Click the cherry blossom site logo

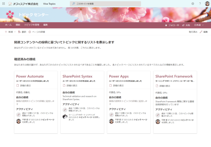click(10, 14)
